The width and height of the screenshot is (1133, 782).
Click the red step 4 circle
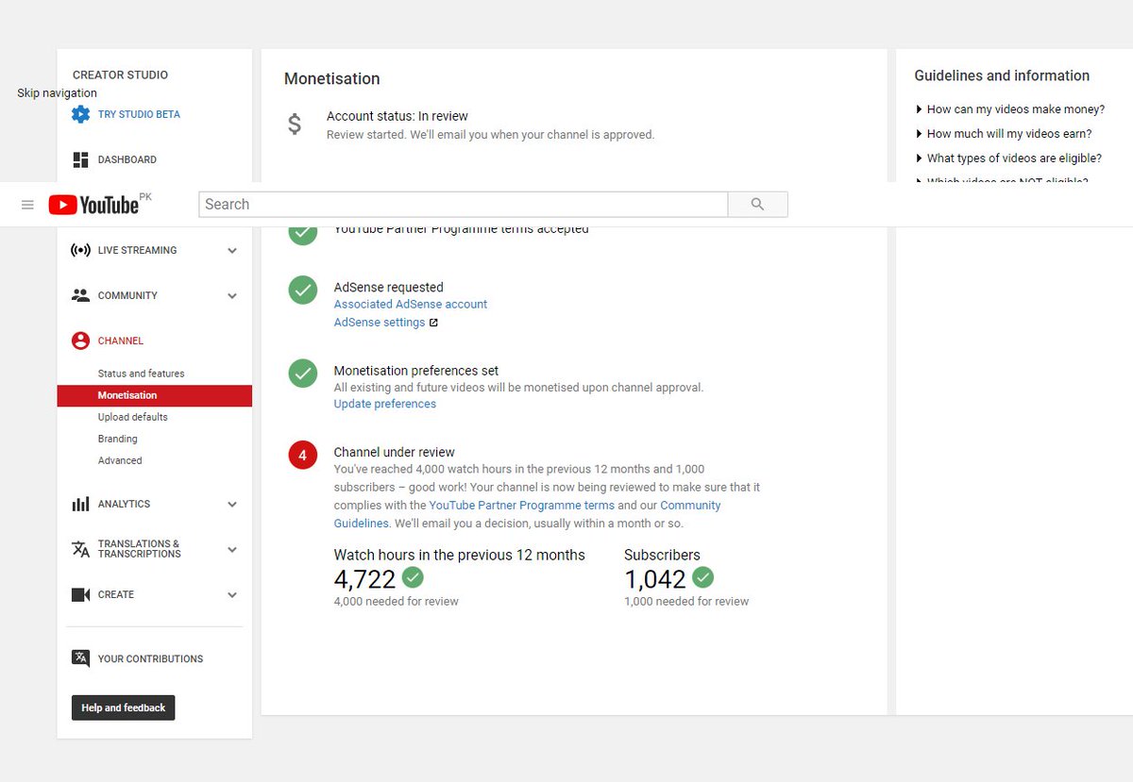pos(302,455)
